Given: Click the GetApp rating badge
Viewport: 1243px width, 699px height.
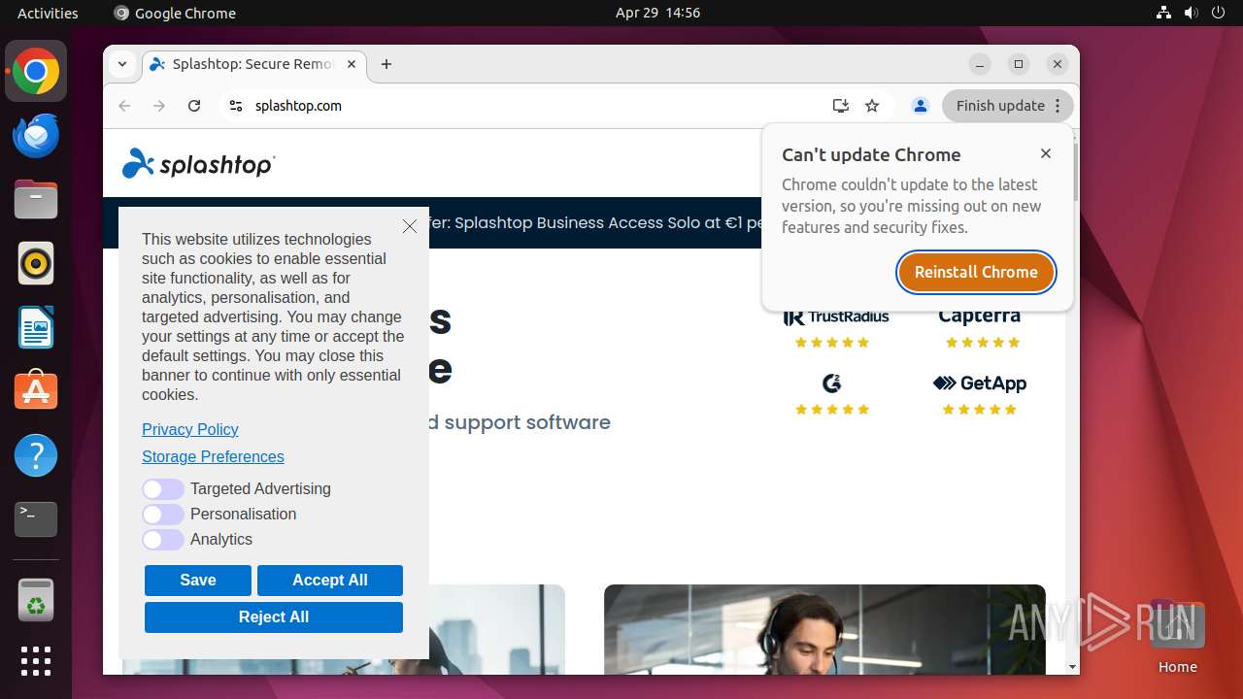Looking at the screenshot, I should point(980,393).
